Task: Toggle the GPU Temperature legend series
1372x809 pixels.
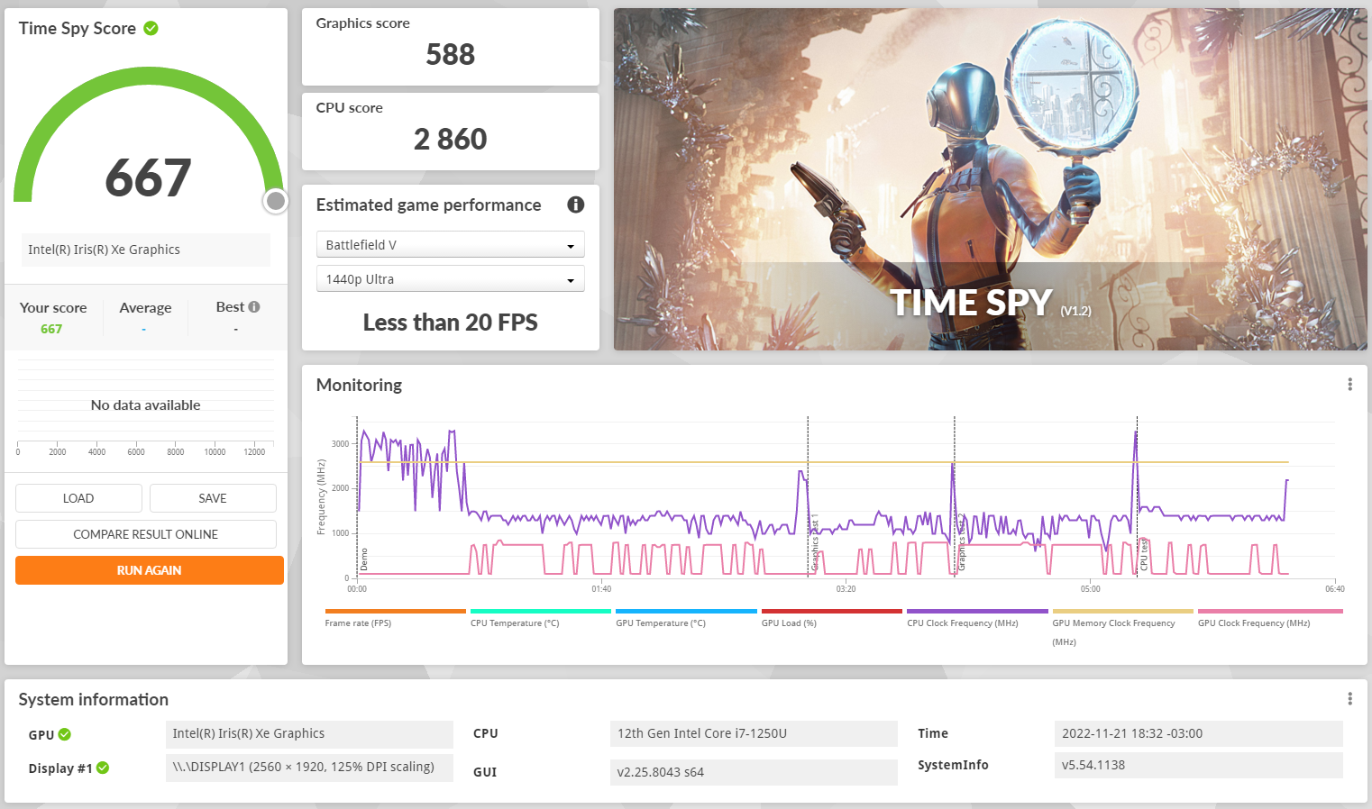Action: click(x=661, y=623)
